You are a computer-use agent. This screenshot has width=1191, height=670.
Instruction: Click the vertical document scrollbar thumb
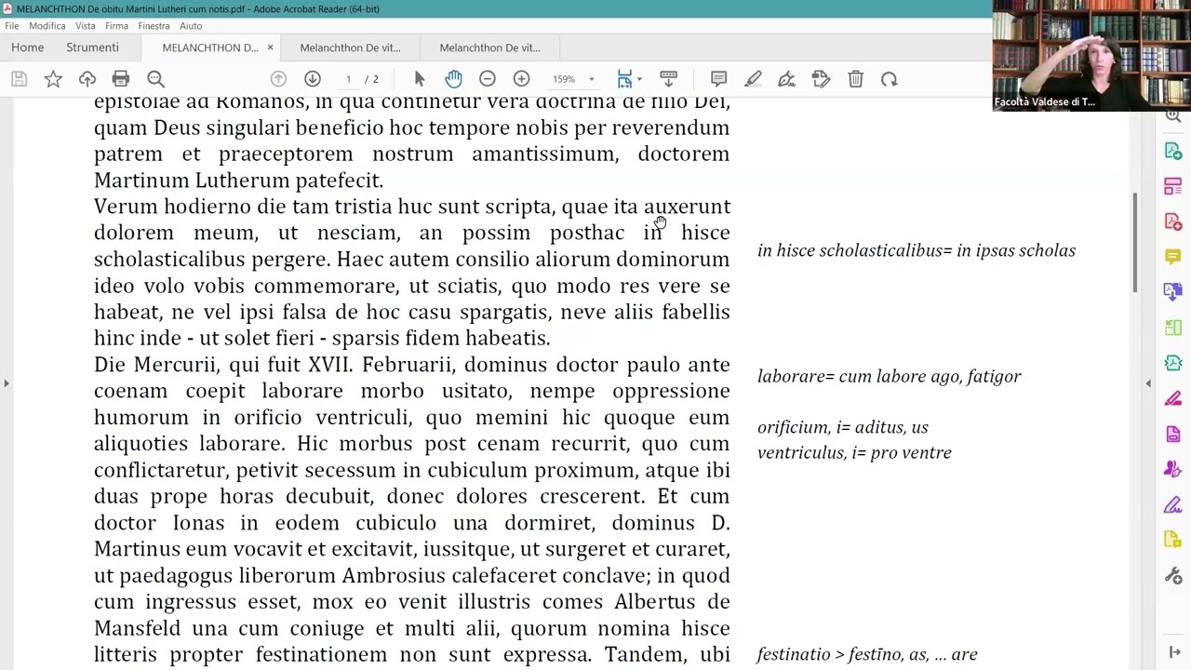click(x=1134, y=243)
